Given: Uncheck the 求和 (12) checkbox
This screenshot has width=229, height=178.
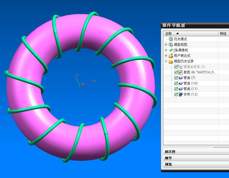Looking at the screenshot, I should pyautogui.click(x=176, y=94).
